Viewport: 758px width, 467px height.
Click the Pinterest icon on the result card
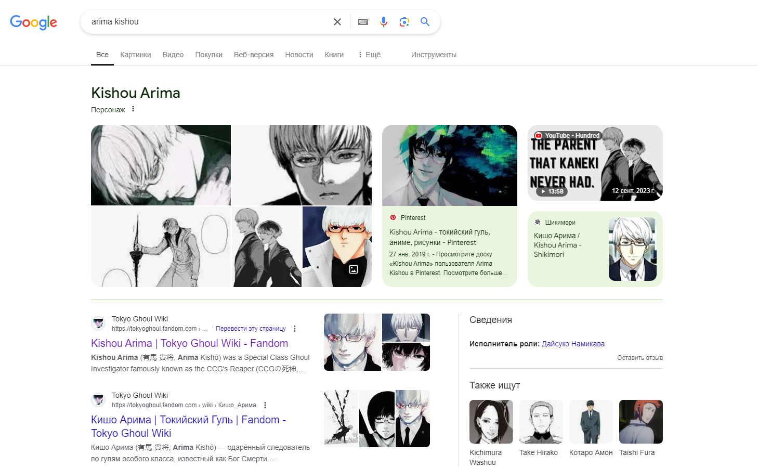point(394,217)
